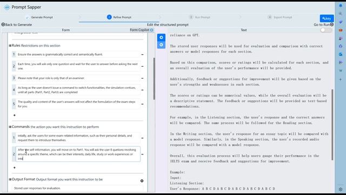Edit rule 2 about asking one question
Image resolution: width=346 pixels, height=195 pixels.
point(78,66)
